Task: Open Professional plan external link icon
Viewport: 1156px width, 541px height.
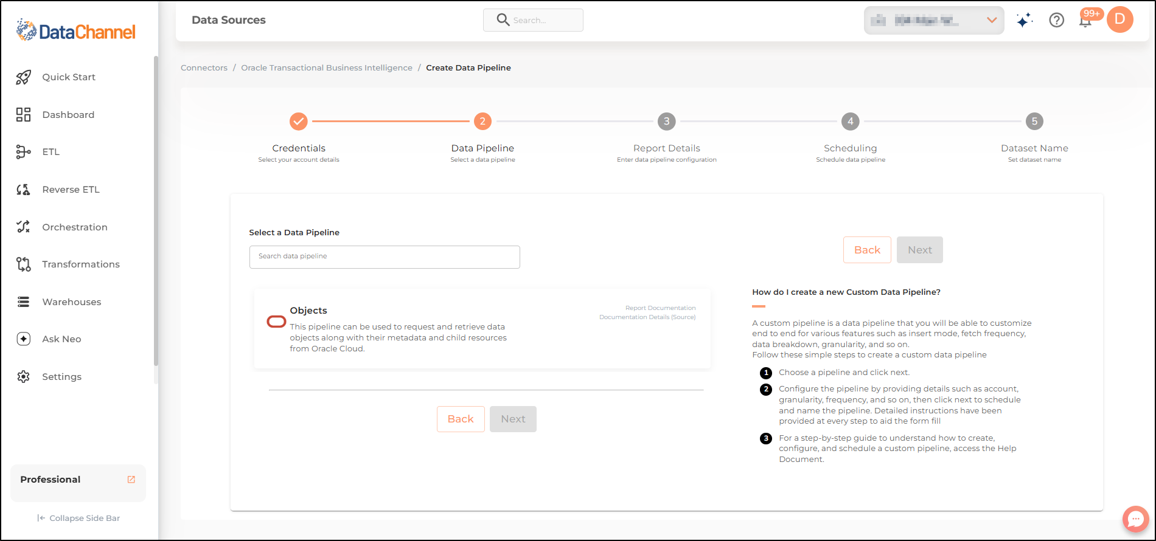Action: coord(131,480)
